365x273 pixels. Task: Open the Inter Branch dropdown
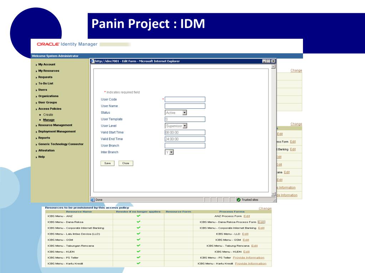click(169, 152)
